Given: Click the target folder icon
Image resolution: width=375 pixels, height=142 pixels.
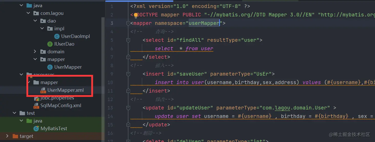Looking at the screenshot, I should 15,136.
